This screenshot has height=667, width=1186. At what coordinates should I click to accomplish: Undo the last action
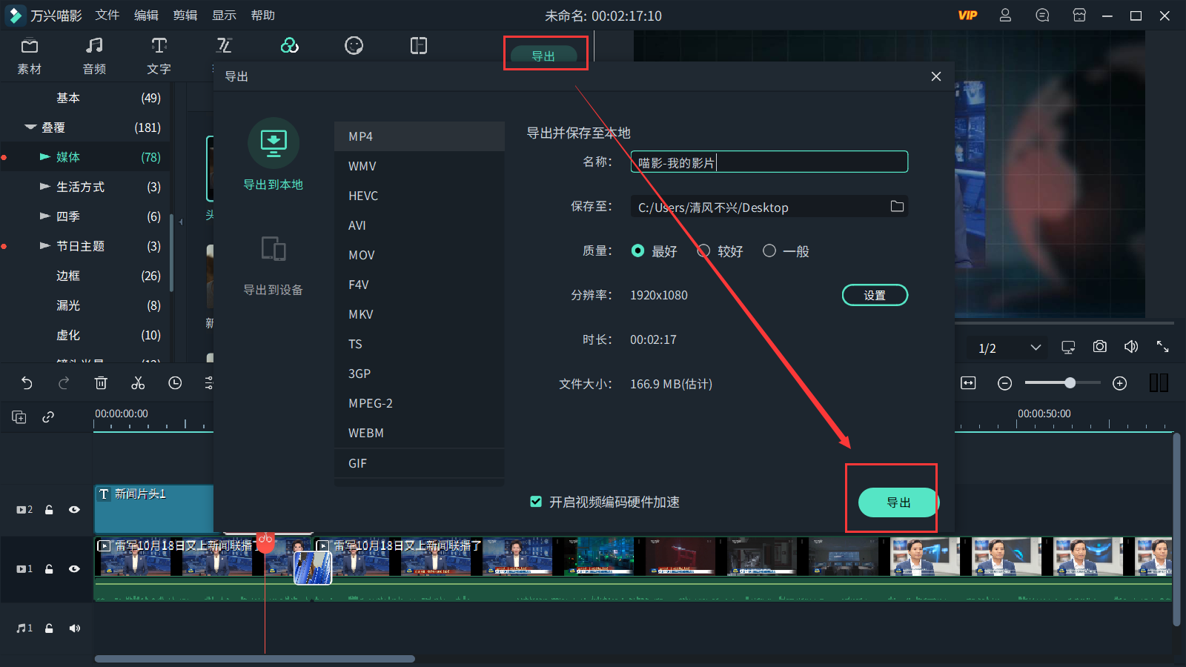click(x=27, y=383)
